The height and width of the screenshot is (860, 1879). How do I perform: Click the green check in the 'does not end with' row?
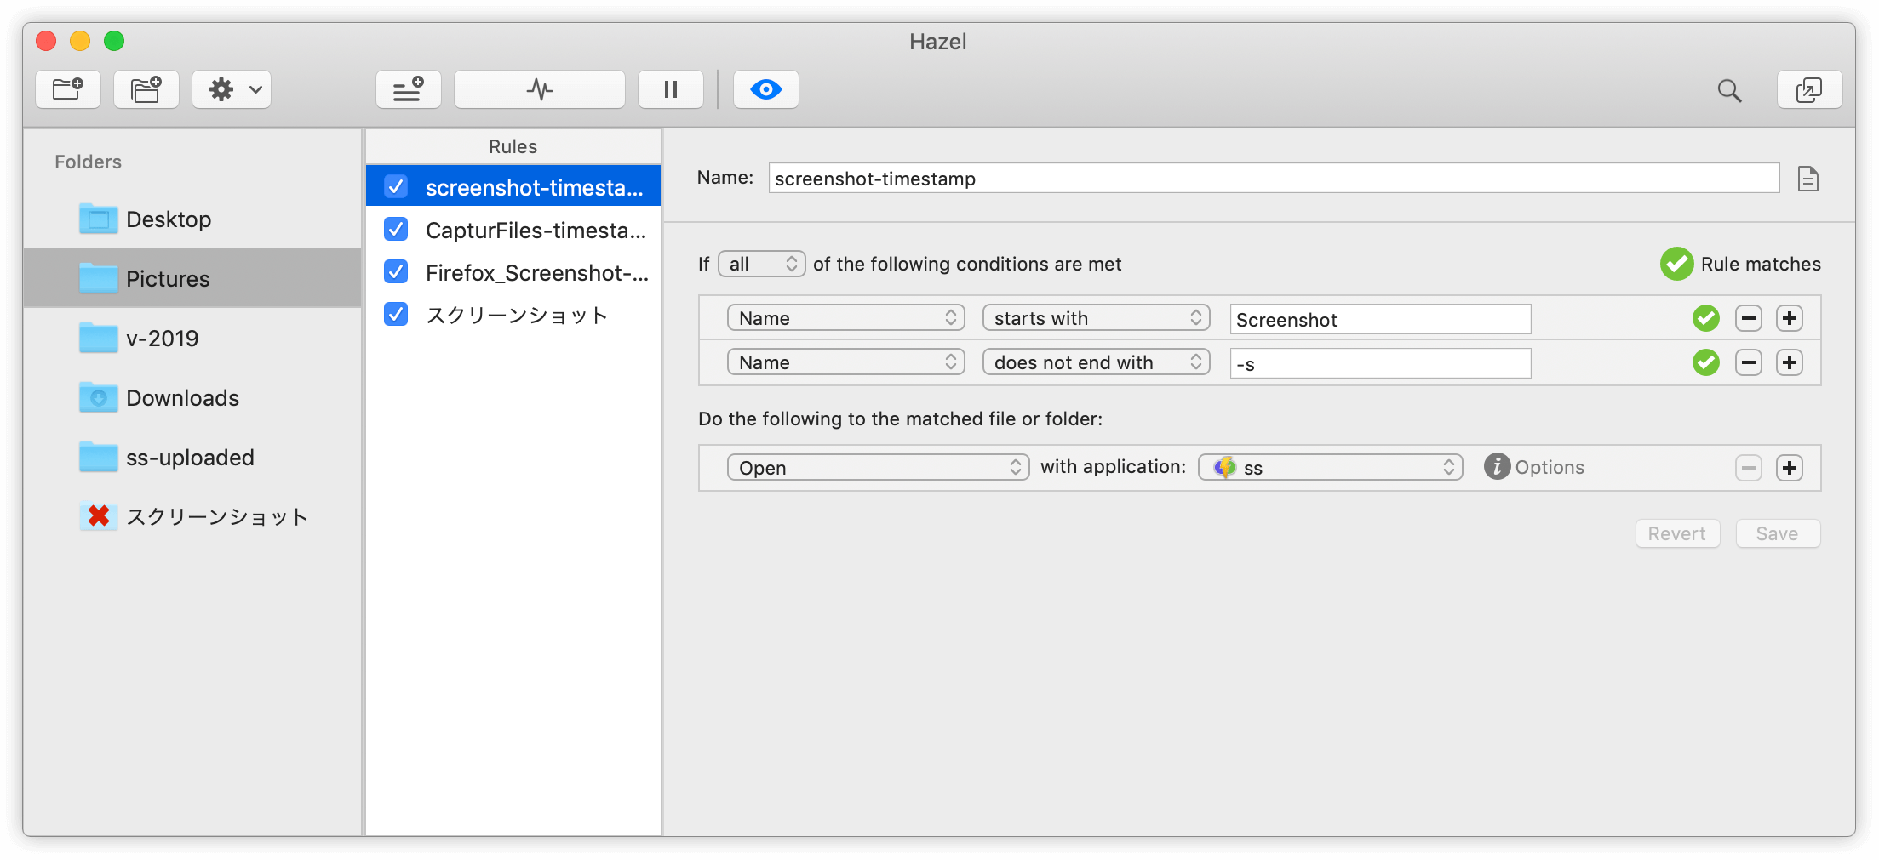(1706, 362)
